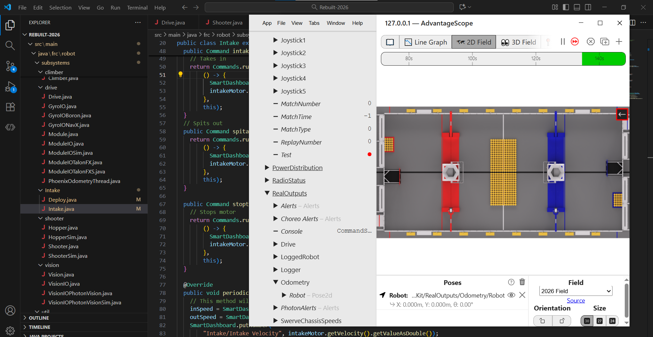Open the 2026 Field dropdown
Image resolution: width=653 pixels, height=337 pixels.
click(x=576, y=291)
